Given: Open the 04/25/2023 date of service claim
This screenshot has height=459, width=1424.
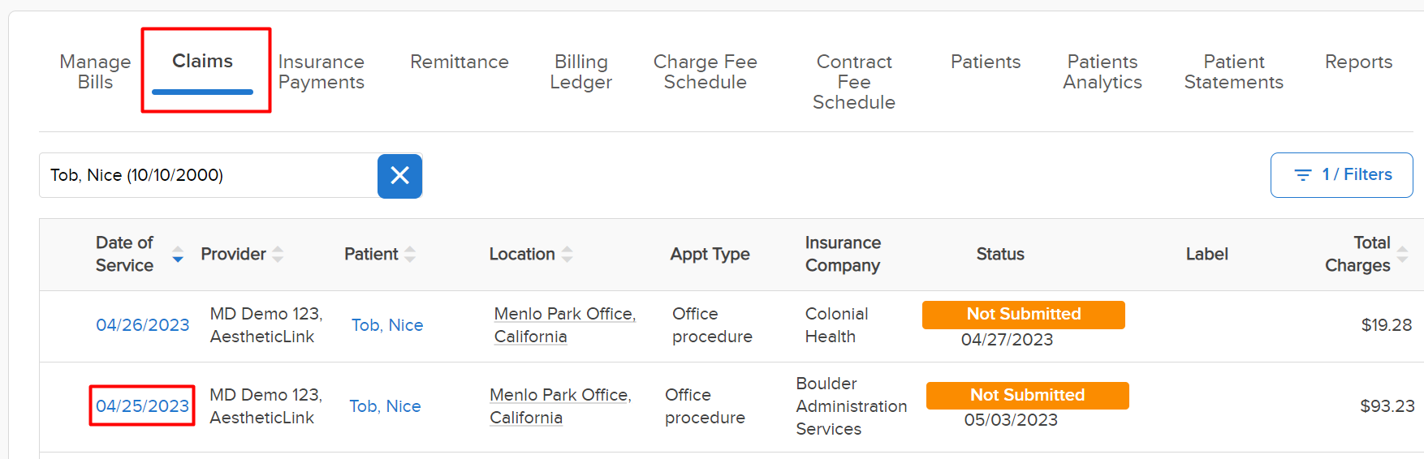Looking at the screenshot, I should (142, 406).
